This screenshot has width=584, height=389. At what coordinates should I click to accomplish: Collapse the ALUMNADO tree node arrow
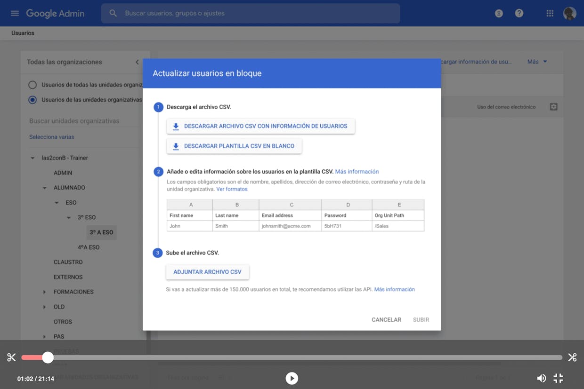45,188
